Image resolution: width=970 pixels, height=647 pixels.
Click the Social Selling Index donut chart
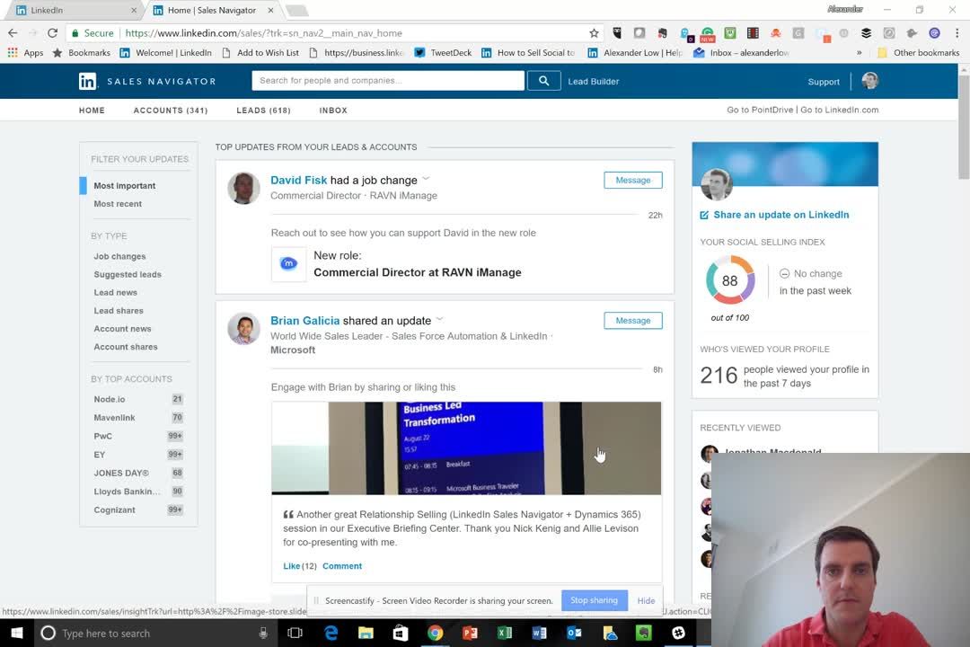click(x=730, y=280)
